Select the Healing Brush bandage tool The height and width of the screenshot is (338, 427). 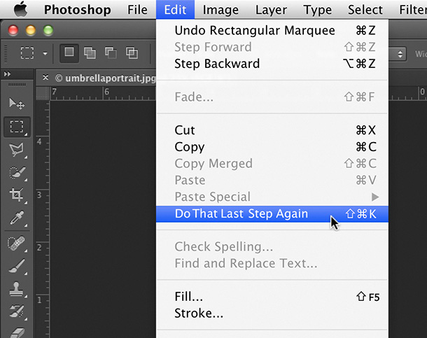coord(16,243)
